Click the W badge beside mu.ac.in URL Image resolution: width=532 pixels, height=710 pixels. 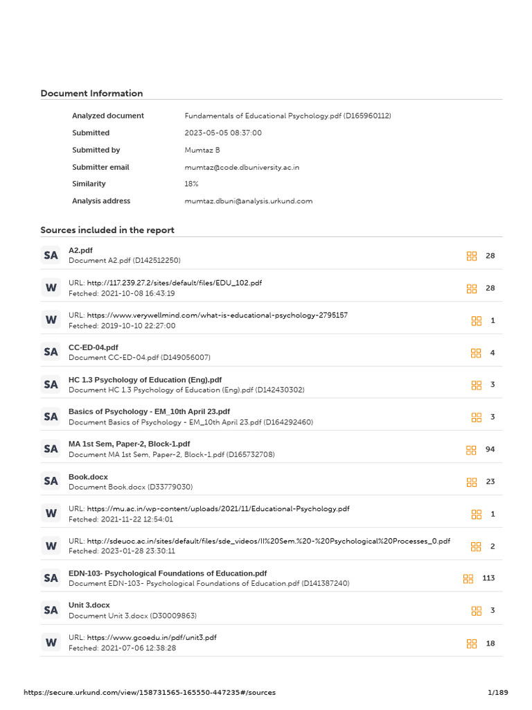click(x=51, y=514)
